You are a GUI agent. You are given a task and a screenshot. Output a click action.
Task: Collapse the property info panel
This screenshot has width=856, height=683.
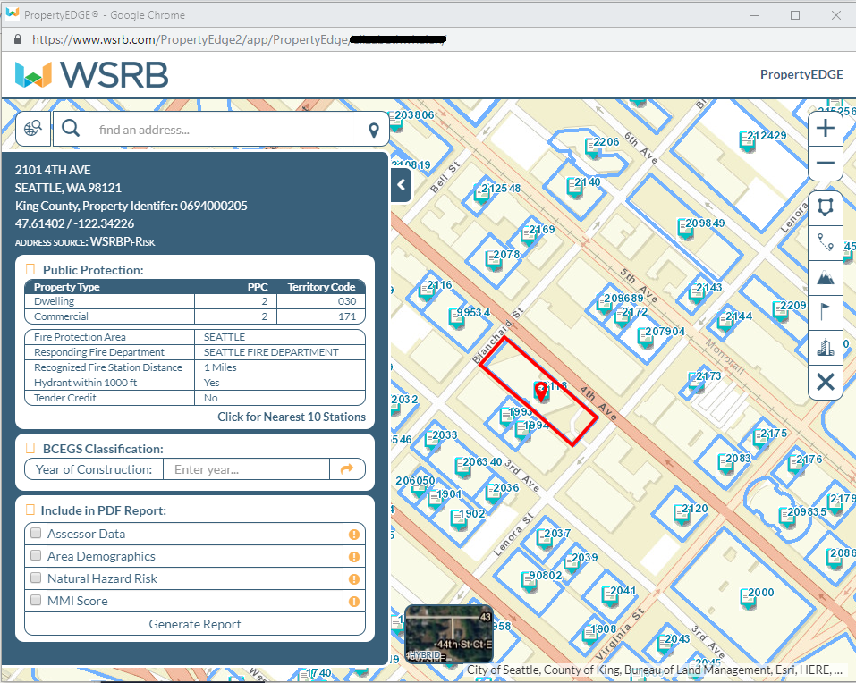tap(400, 185)
